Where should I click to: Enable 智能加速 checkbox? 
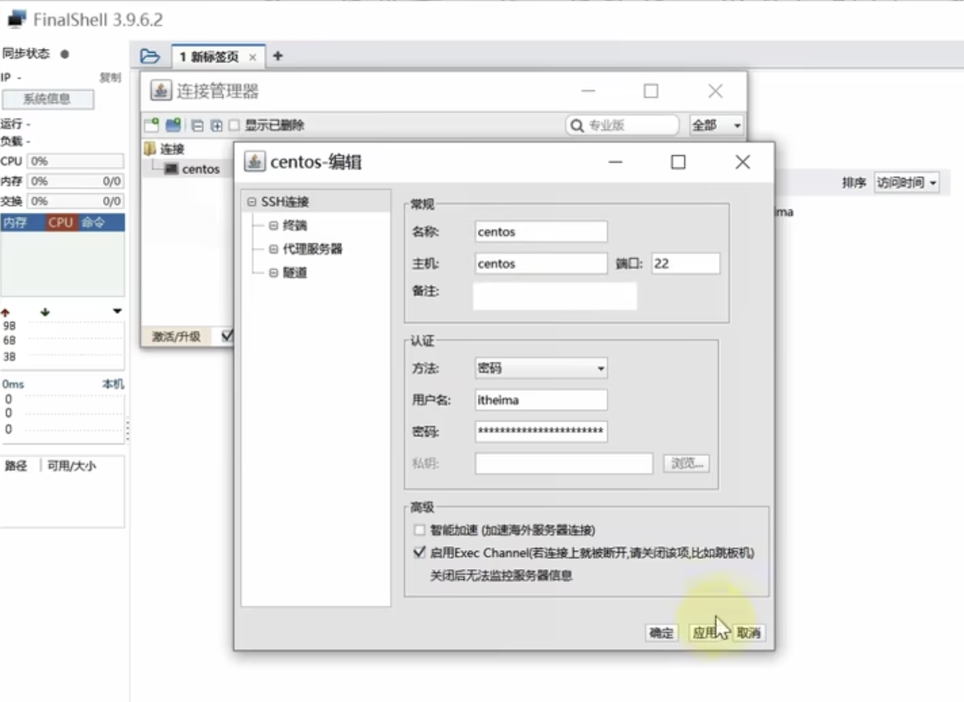(x=419, y=530)
